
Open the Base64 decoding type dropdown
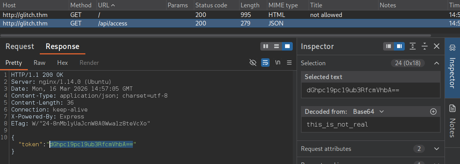(x=368, y=112)
